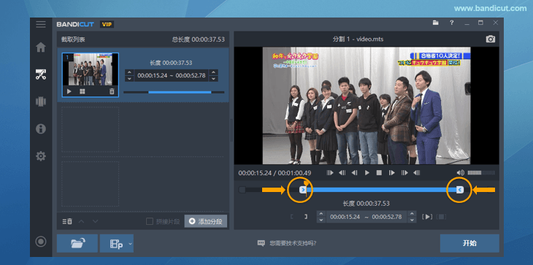Click the 开始 start button
Viewport: 533px width, 265px height.
pos(469,243)
